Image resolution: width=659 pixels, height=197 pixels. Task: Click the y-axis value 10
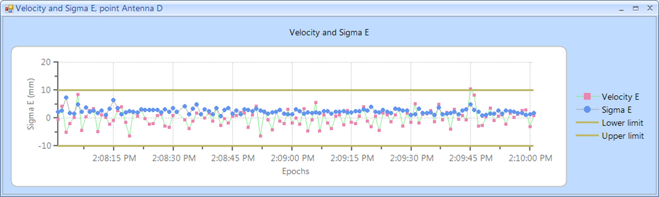(46, 90)
